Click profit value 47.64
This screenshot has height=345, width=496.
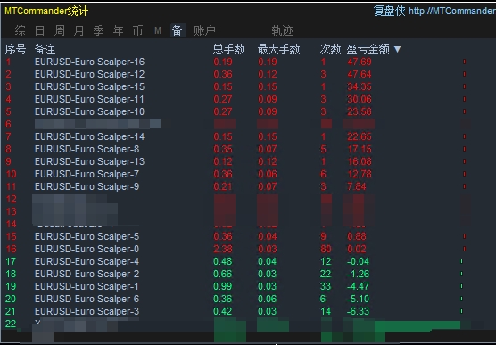coord(360,74)
